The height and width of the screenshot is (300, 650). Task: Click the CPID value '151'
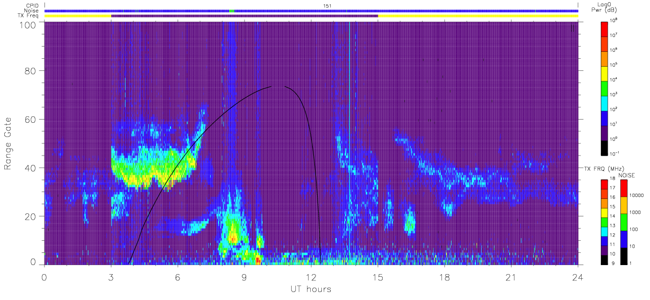327,6
